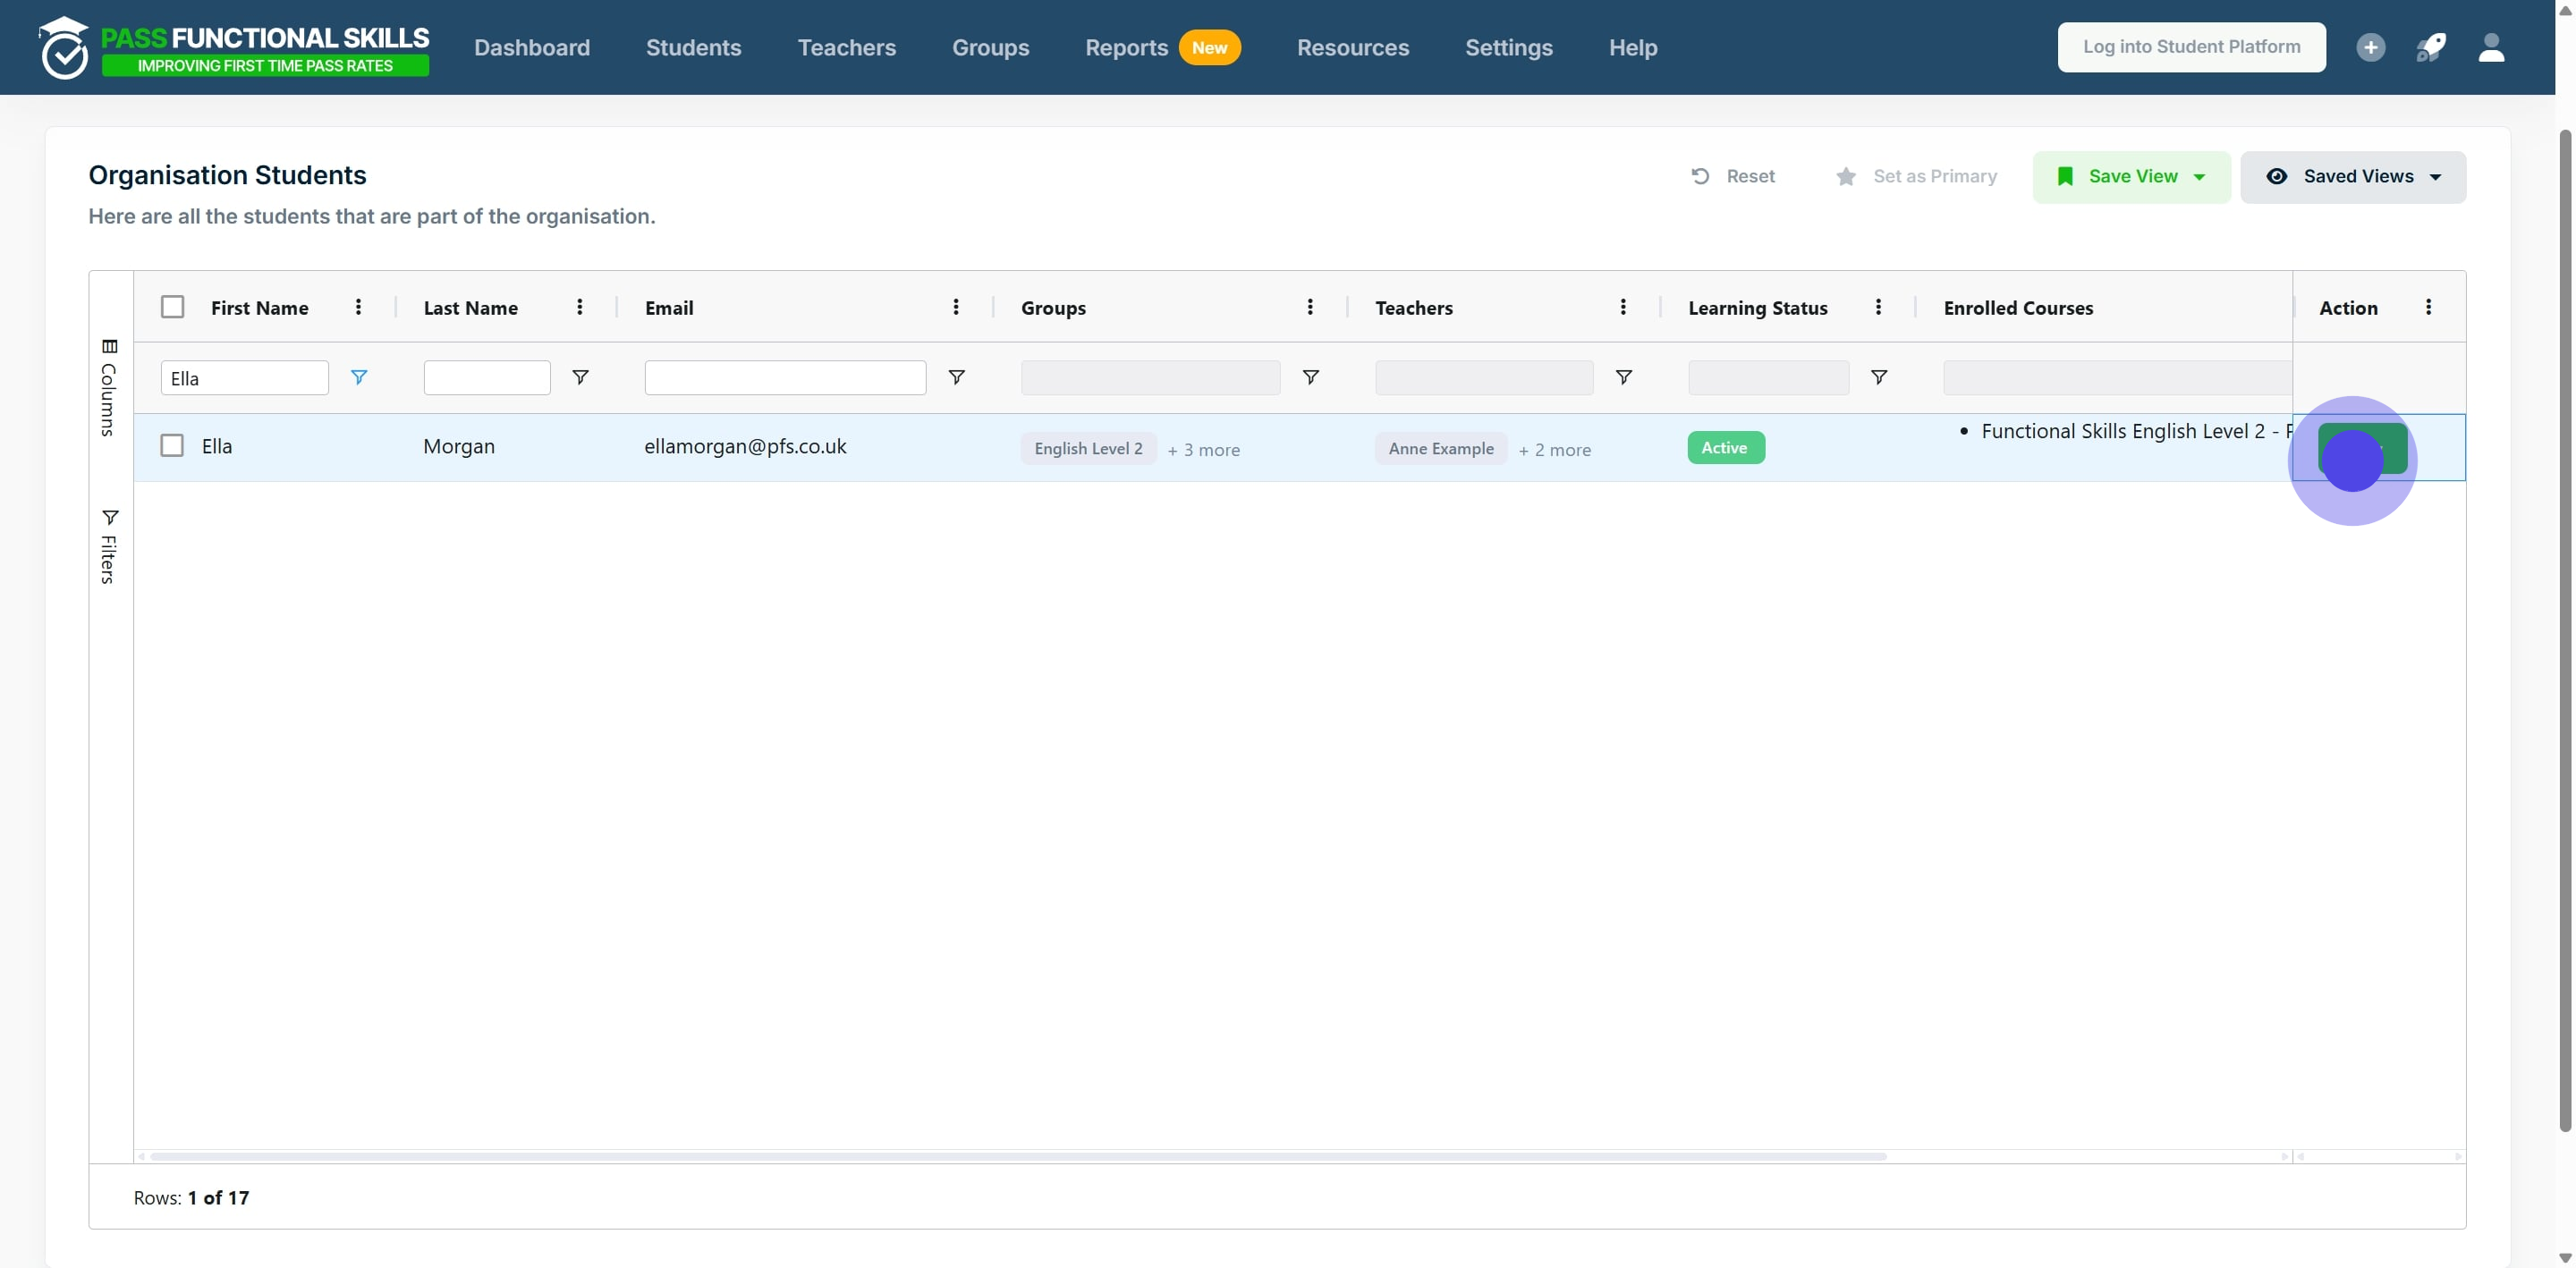Click Log into Student Platform button
Image resolution: width=2576 pixels, height=1268 pixels.
click(2191, 47)
